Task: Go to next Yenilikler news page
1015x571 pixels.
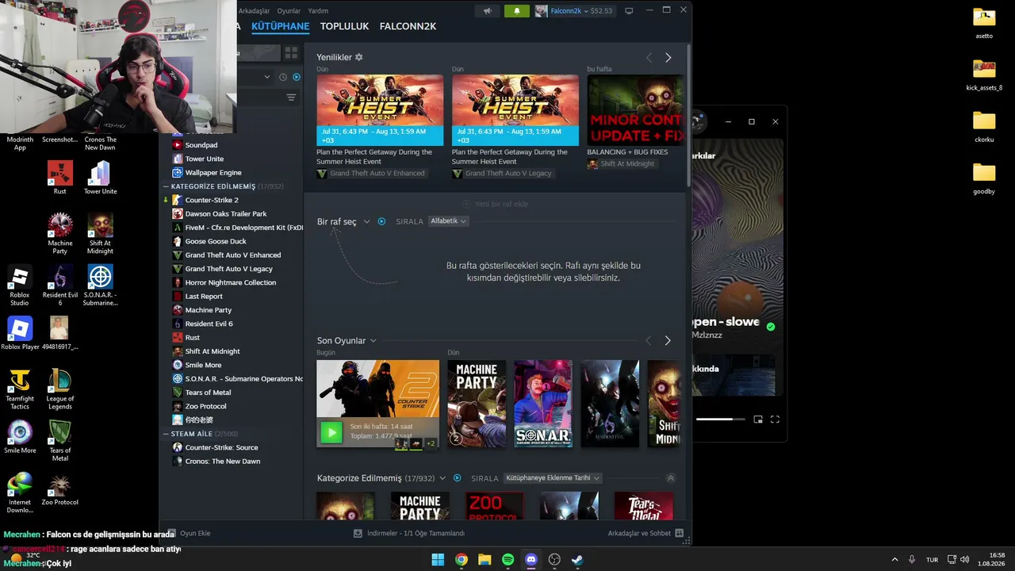Action: click(x=668, y=58)
